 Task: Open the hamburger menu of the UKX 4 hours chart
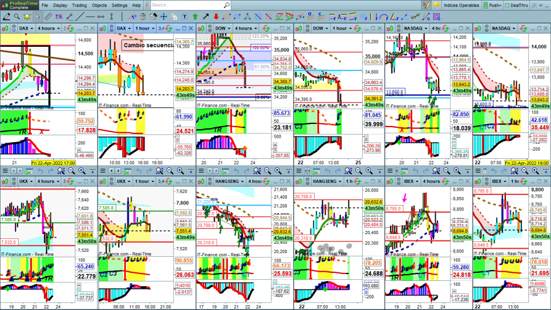click(5, 171)
